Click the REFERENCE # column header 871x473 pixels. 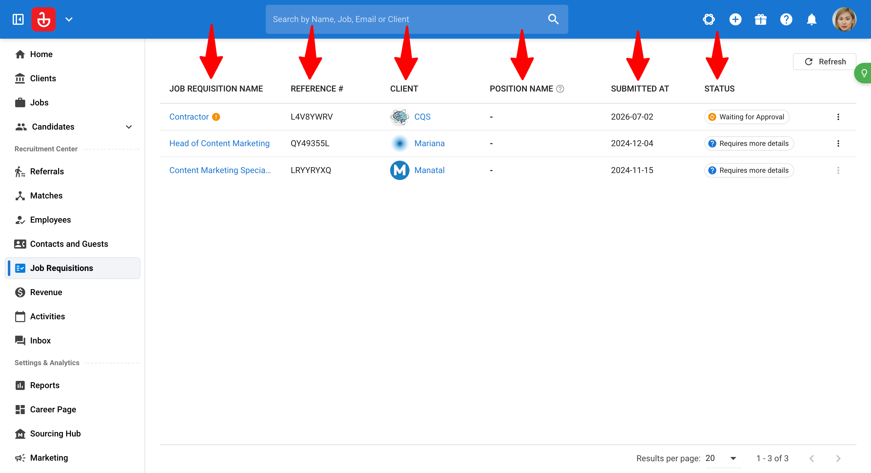[x=317, y=89]
